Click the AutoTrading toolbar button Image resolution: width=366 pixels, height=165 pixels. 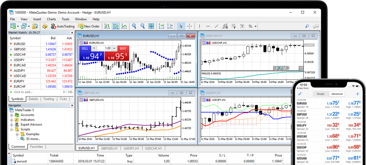point(63,26)
